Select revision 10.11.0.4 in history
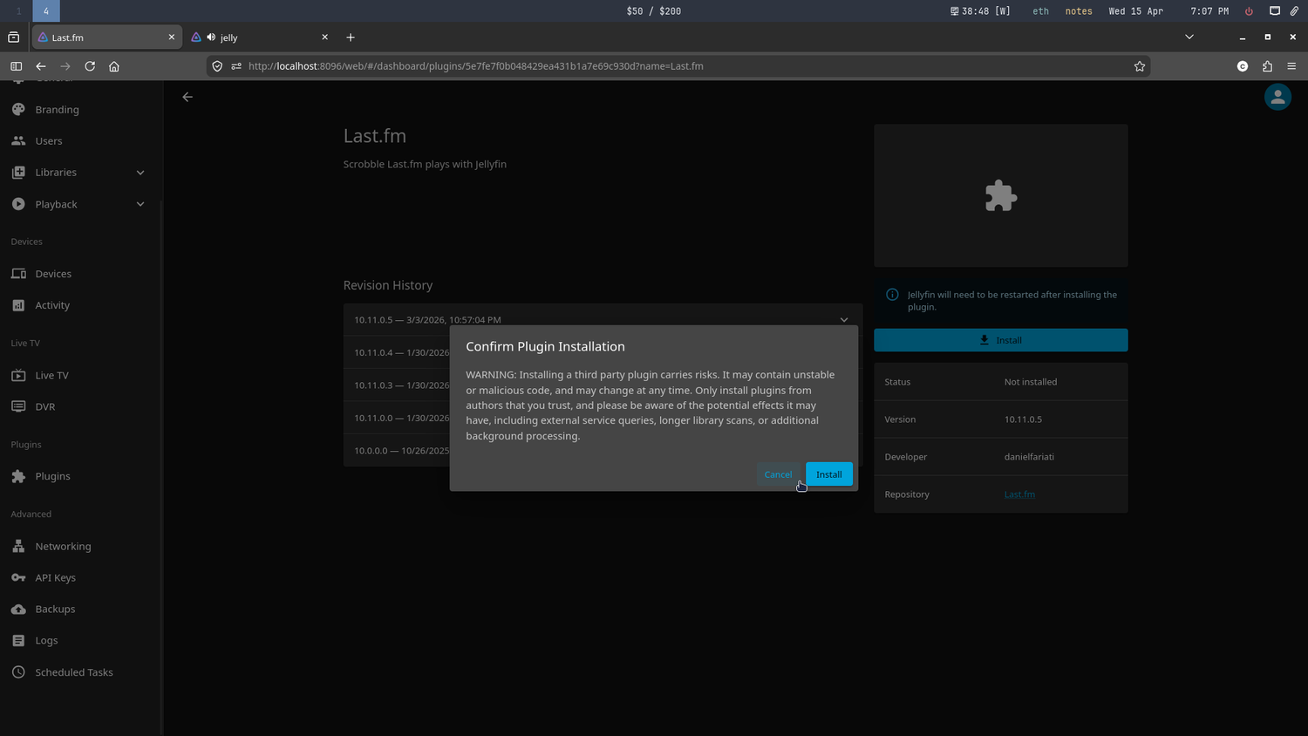1308x736 pixels. tap(401, 352)
